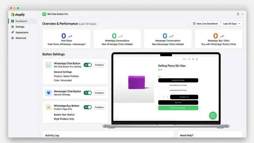Configure the WhatsApp Chat Button
This screenshot has width=254, height=143.
tap(99, 65)
